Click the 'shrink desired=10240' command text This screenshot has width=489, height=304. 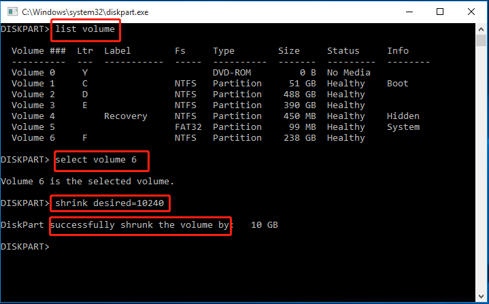coord(109,203)
